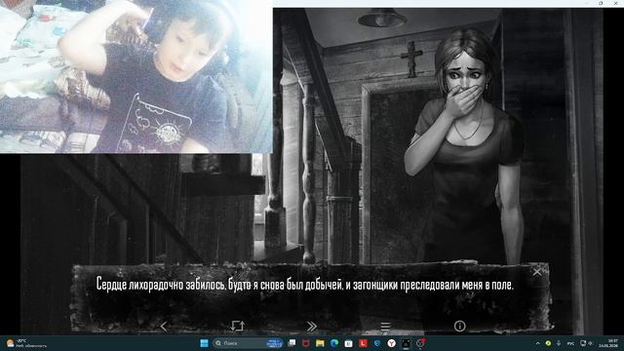This screenshot has height=351, width=624.
Task: Open the taskbar icon with red badge
Action: (420, 343)
